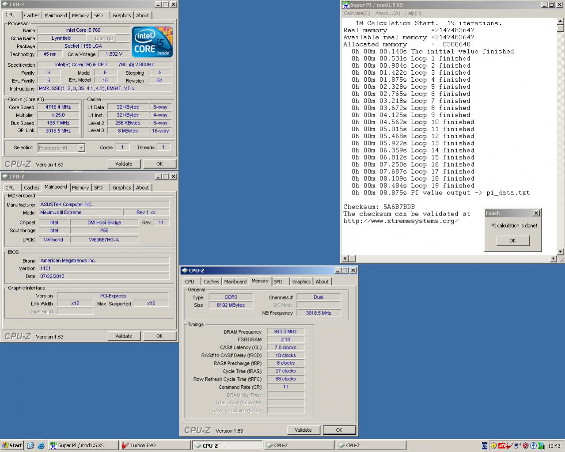565x452 pixels.
Task: Click the red TurboV tray icon
Action: (509, 446)
